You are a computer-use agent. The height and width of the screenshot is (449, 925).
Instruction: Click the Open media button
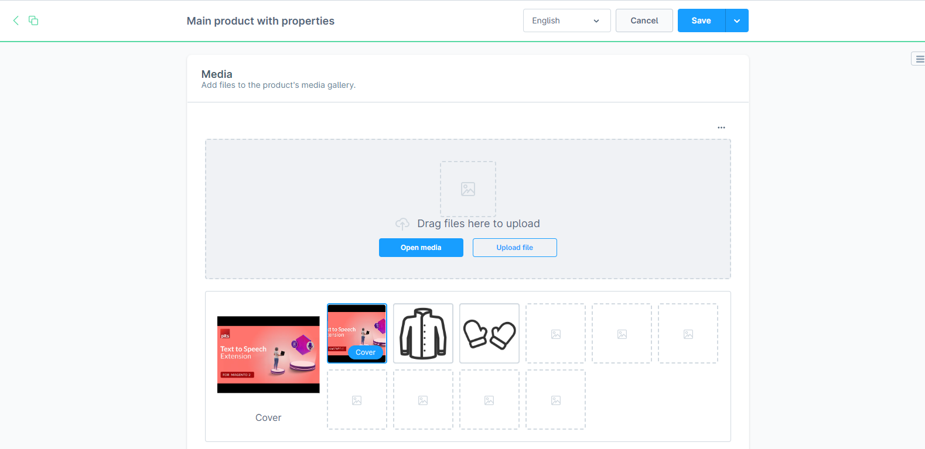pyautogui.click(x=421, y=248)
